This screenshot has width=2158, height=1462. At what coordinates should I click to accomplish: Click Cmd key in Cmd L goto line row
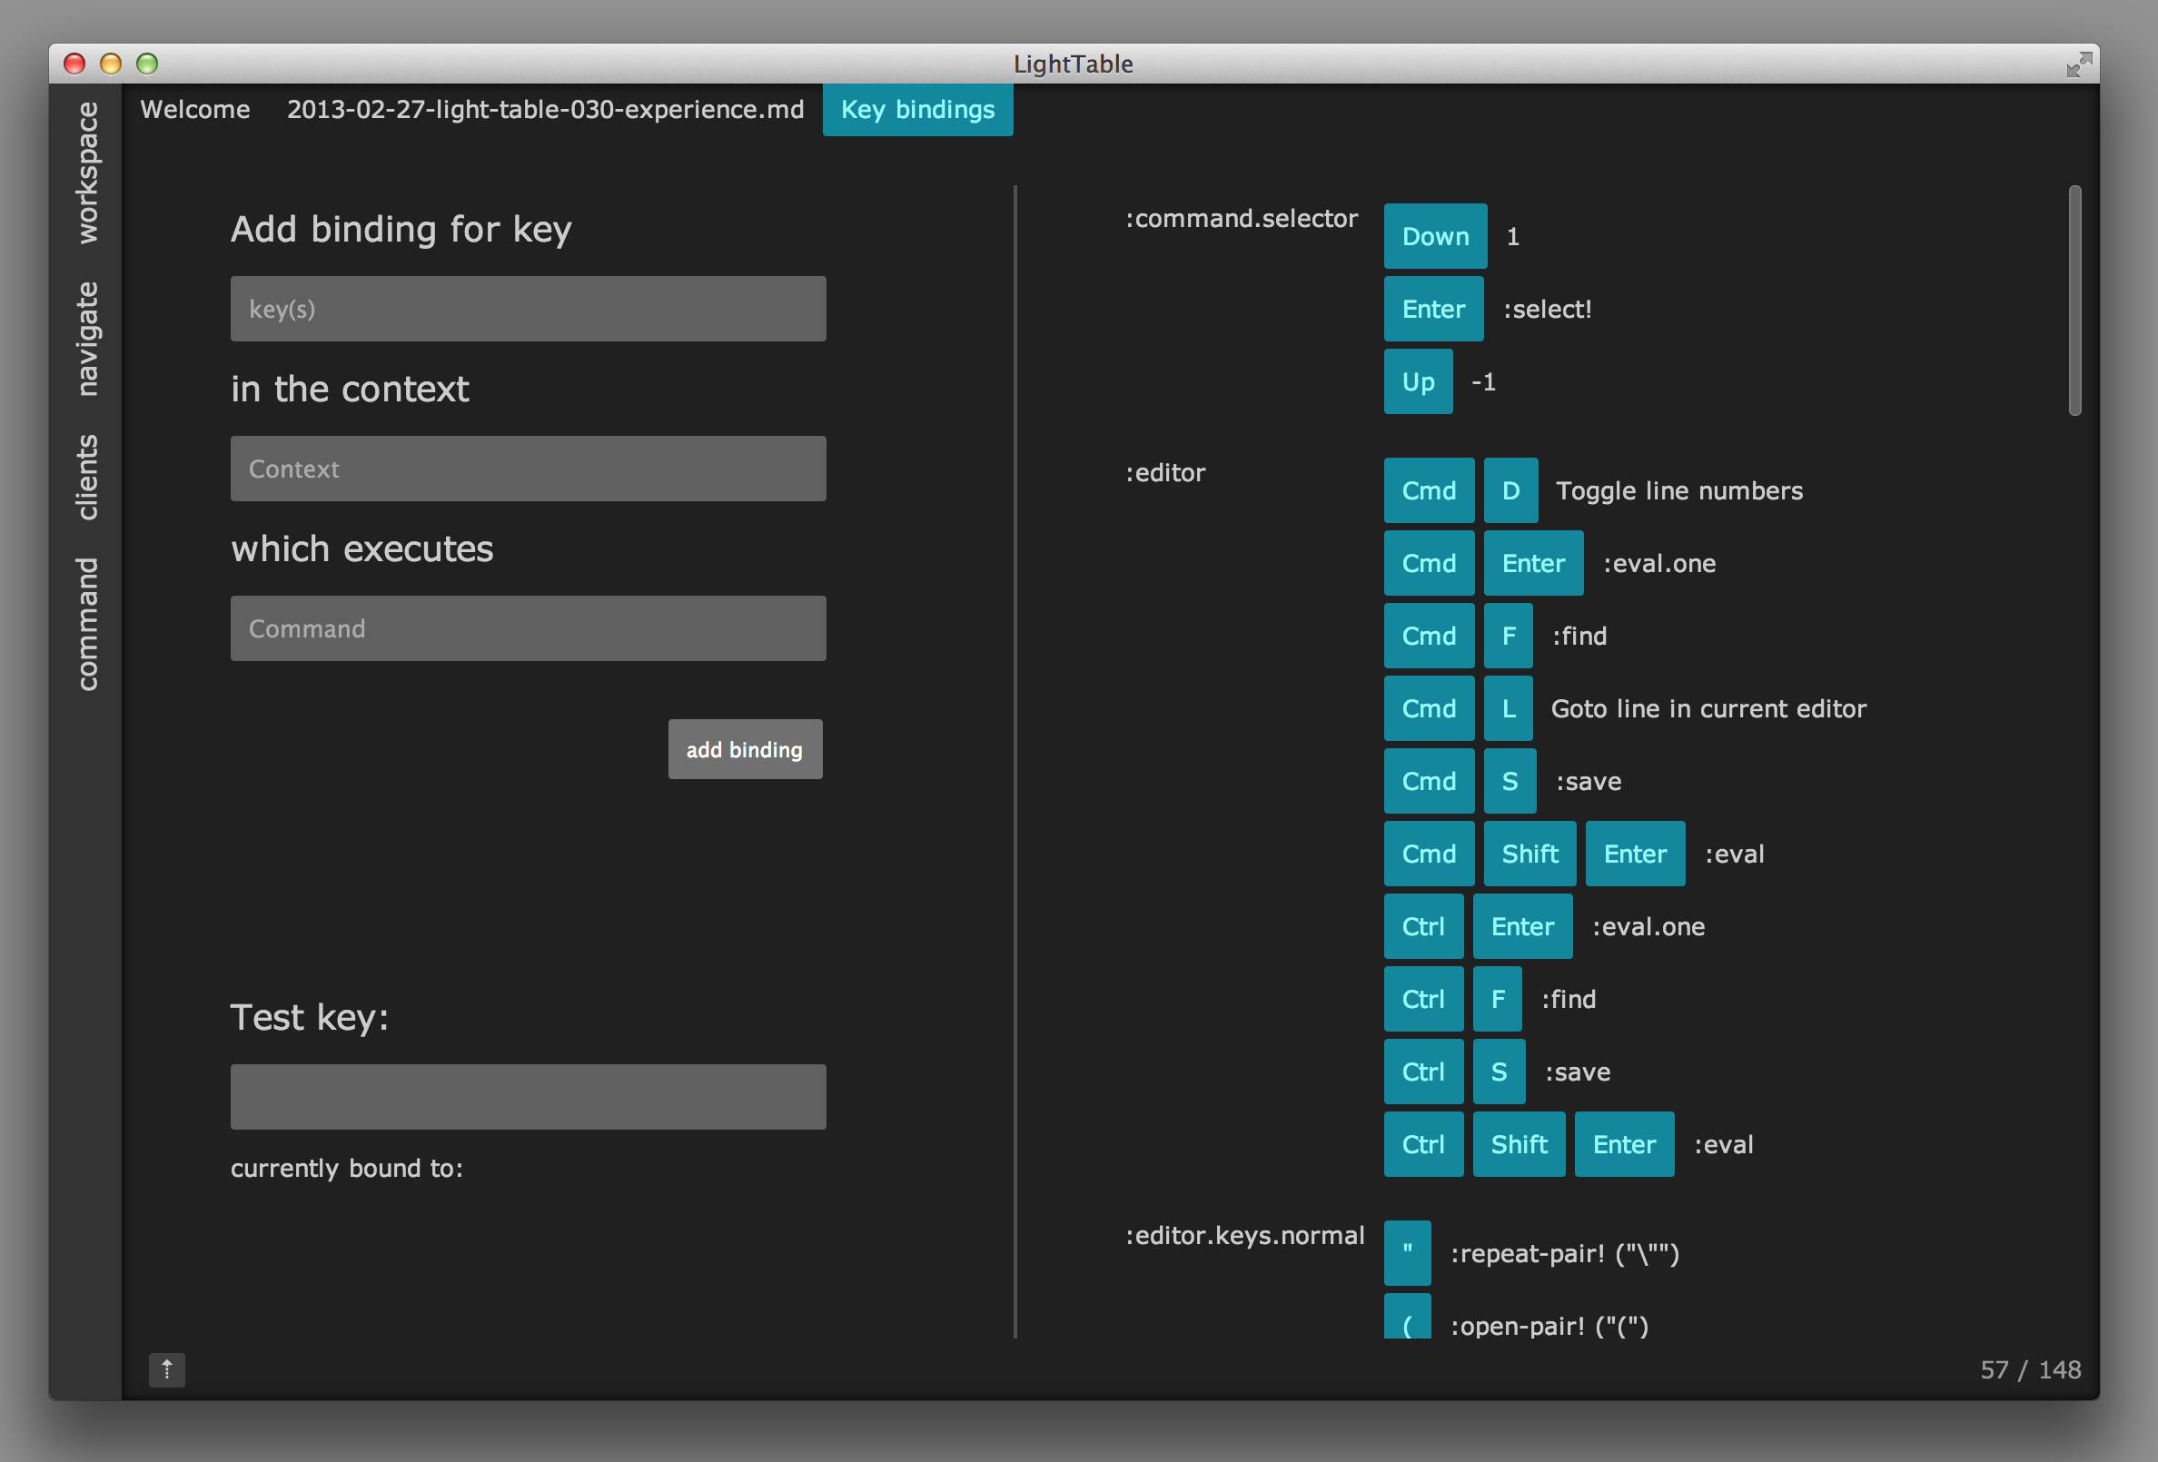click(x=1429, y=708)
